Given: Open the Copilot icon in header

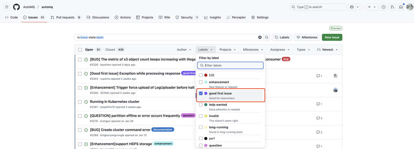Looking at the screenshot, I should (x=352, y=7).
